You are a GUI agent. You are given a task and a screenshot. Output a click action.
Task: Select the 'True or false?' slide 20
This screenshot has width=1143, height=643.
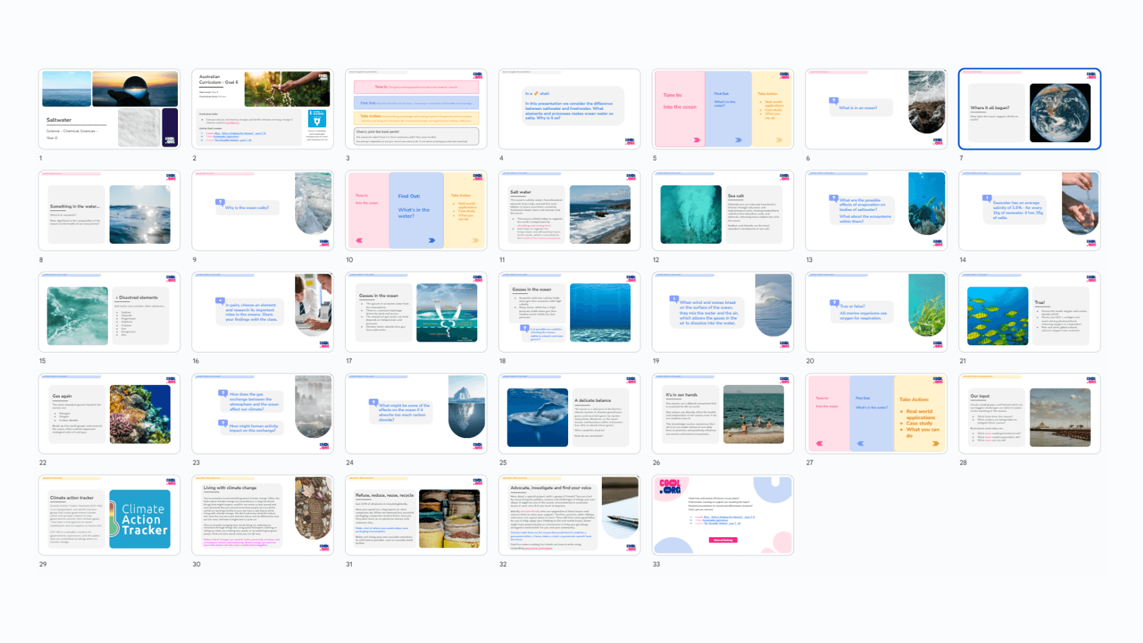pos(875,312)
